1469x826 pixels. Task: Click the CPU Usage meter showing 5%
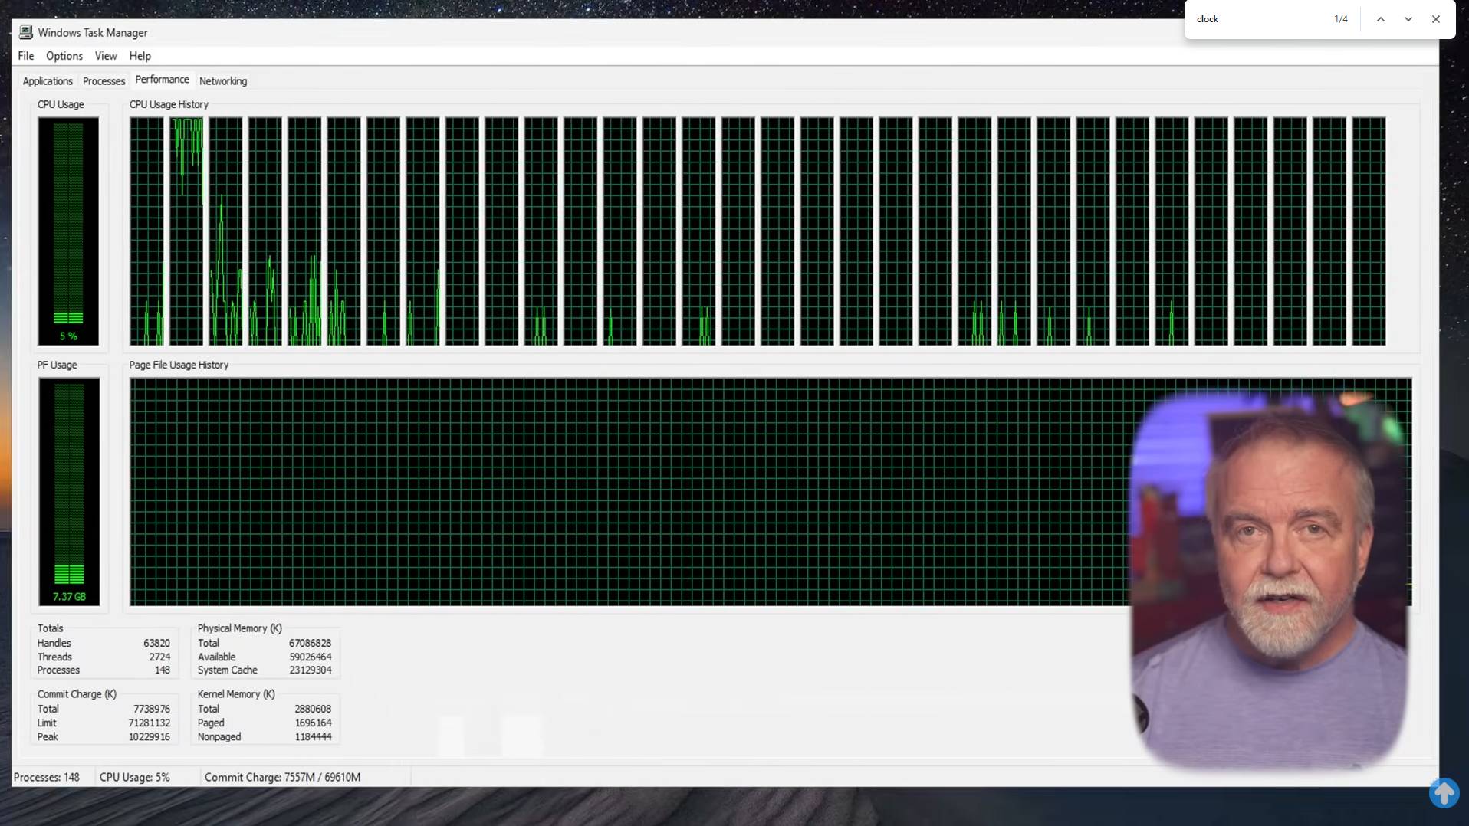68,230
